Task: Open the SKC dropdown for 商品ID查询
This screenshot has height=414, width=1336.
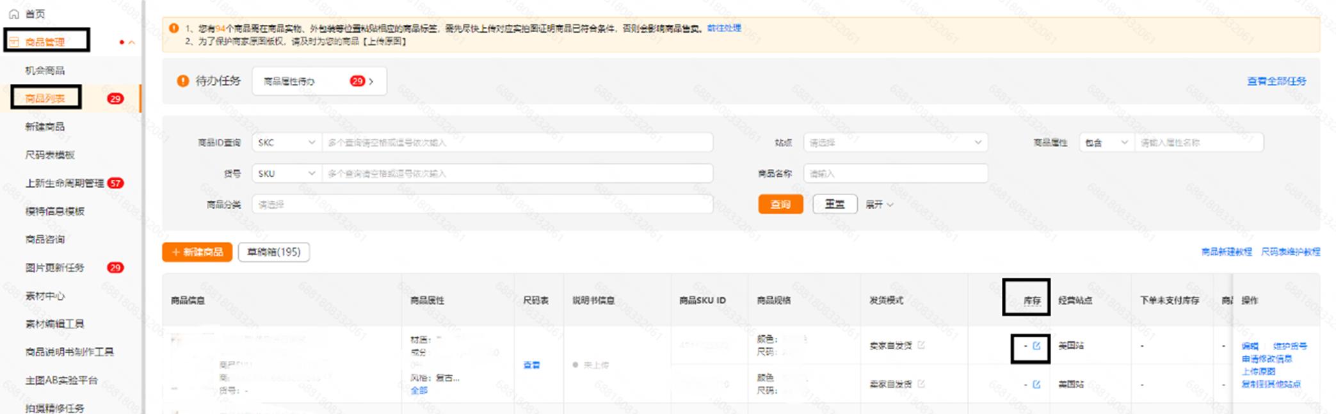Action: pos(286,143)
